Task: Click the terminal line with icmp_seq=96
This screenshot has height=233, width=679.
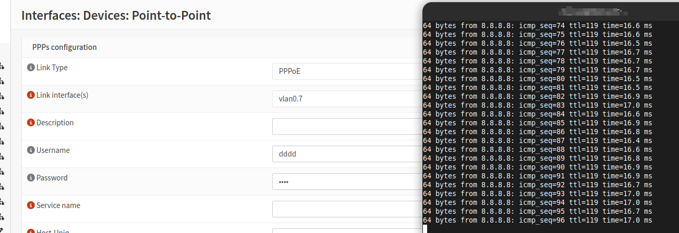Action: click(x=537, y=220)
